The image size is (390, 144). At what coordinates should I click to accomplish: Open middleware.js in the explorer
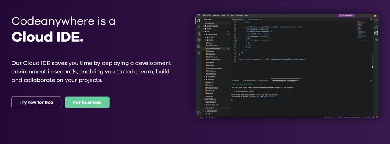coord(212,88)
